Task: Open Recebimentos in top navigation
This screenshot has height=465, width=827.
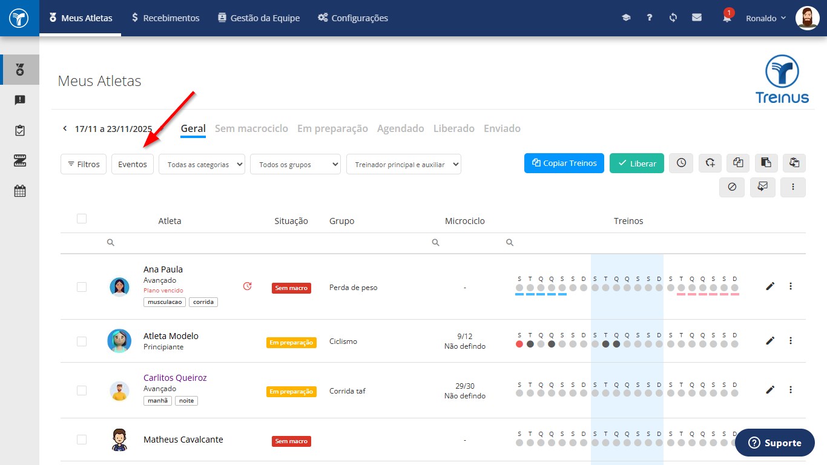Action: click(x=165, y=18)
